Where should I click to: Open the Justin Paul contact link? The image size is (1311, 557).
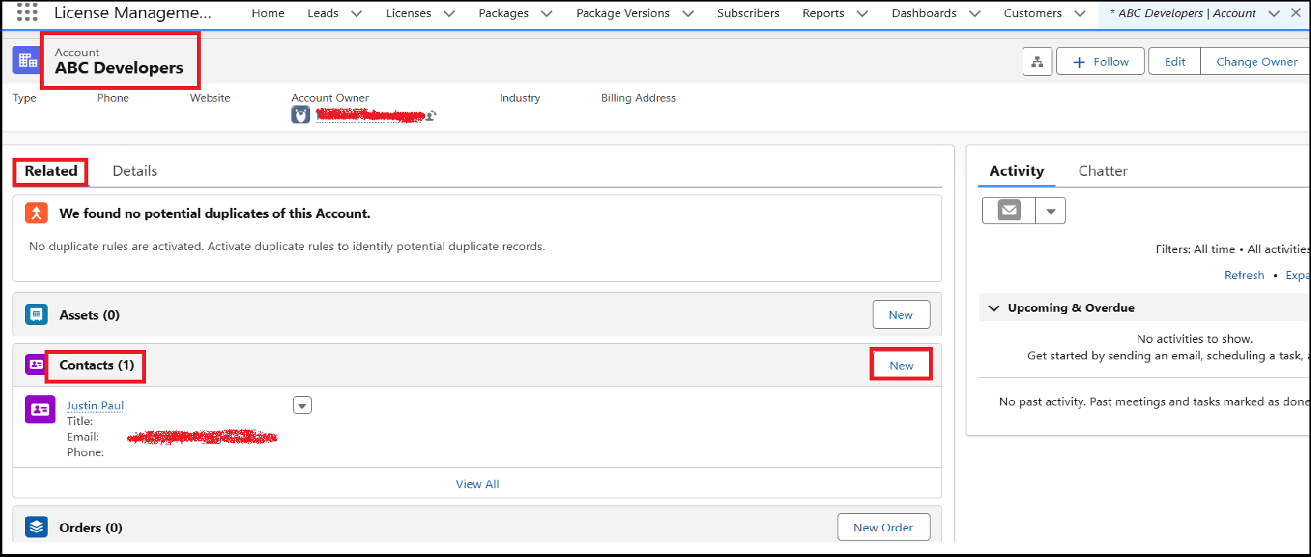tap(95, 405)
